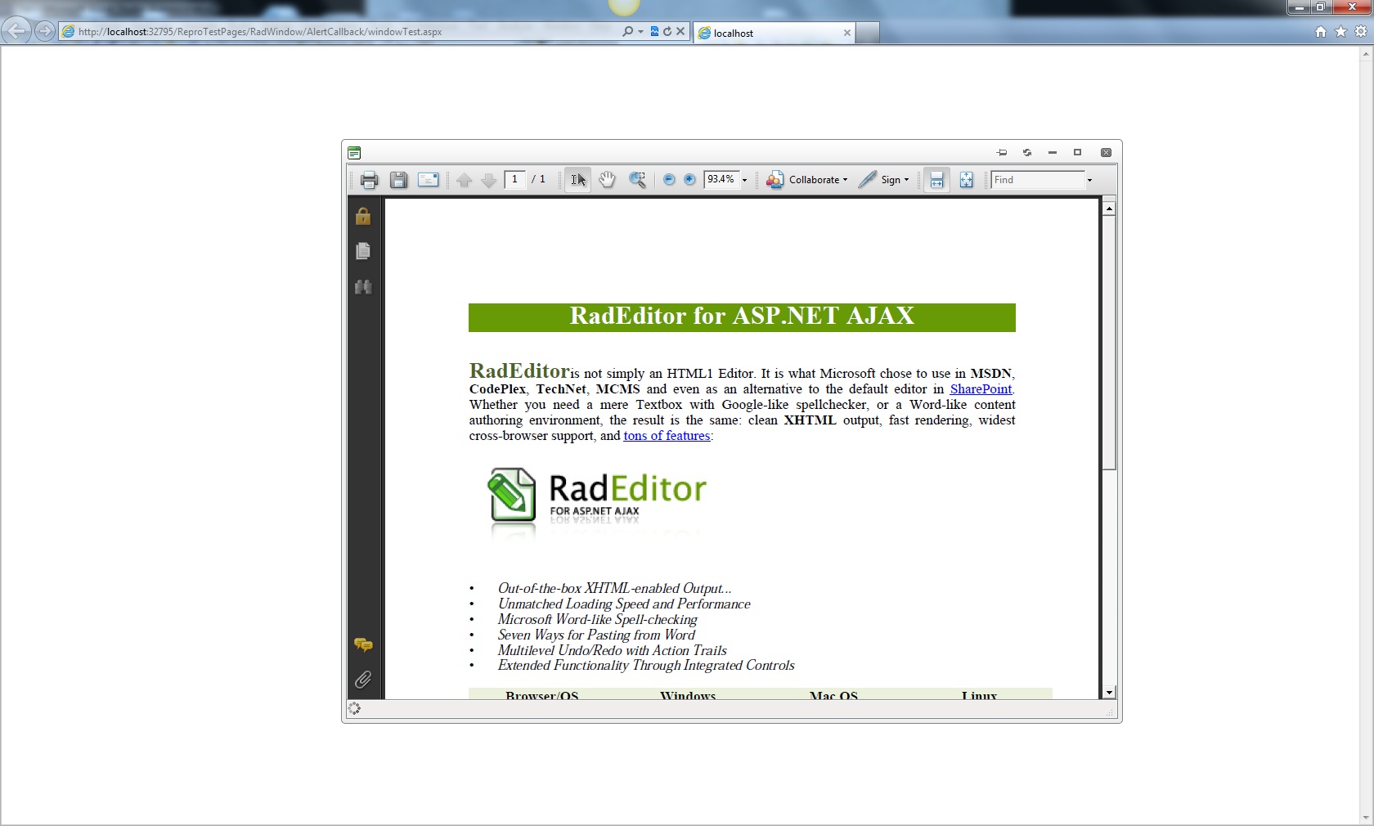Expand the address bar search dropdown

tap(640, 32)
